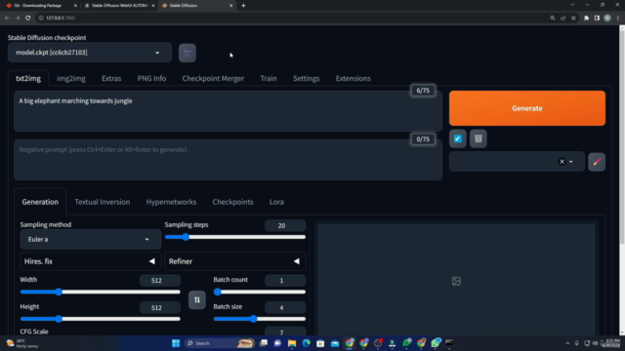
Task: Expand the Refiner section
Action: point(234,261)
